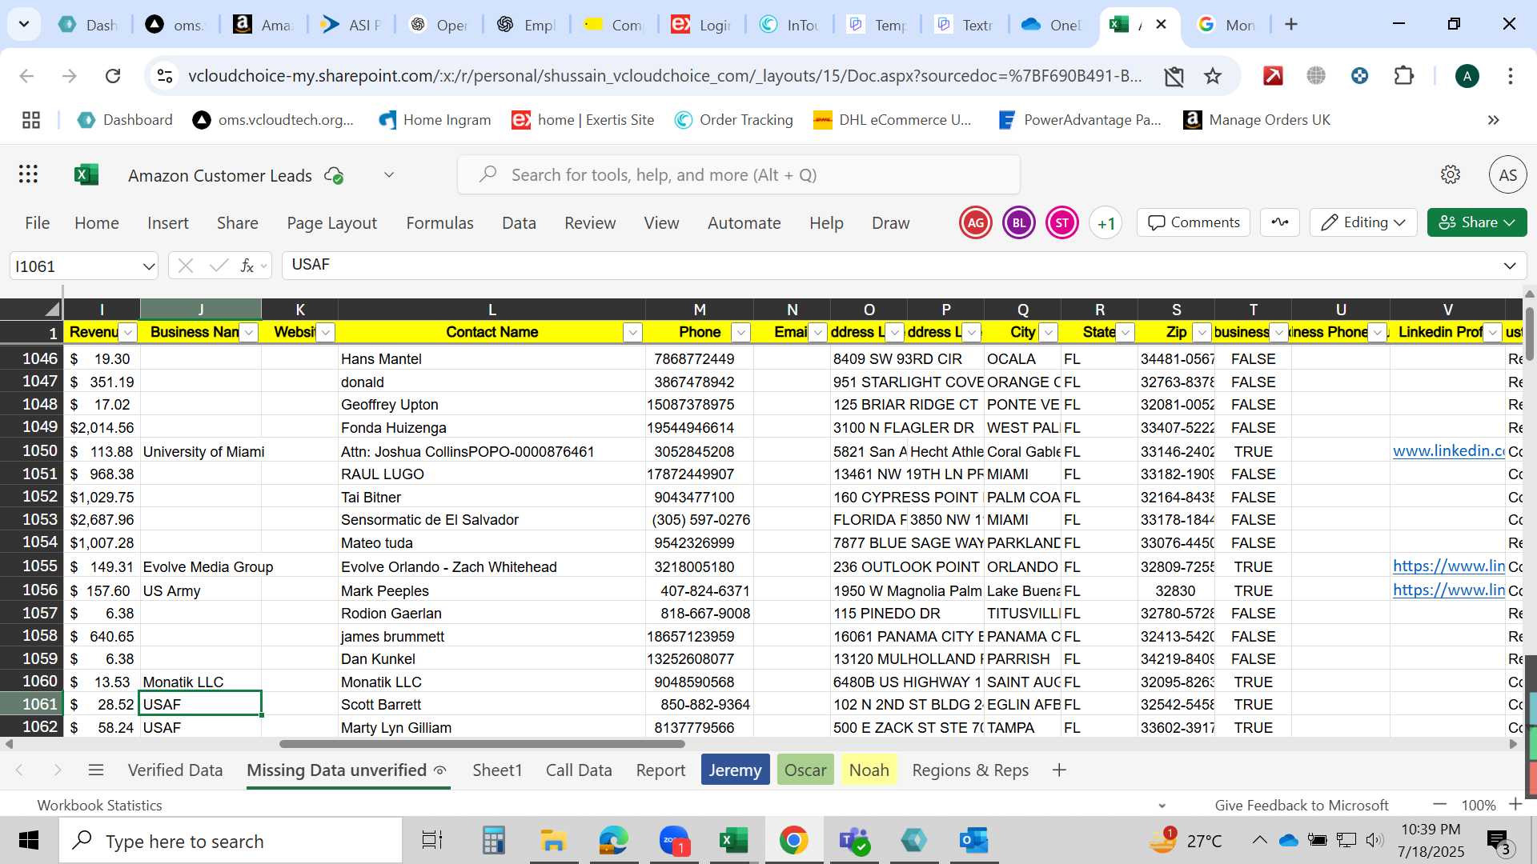Image resolution: width=1537 pixels, height=864 pixels.
Task: Show additional collaborators with +1 badge
Action: pyautogui.click(x=1106, y=223)
